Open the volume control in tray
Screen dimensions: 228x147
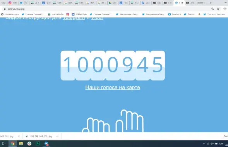[x=212, y=144]
